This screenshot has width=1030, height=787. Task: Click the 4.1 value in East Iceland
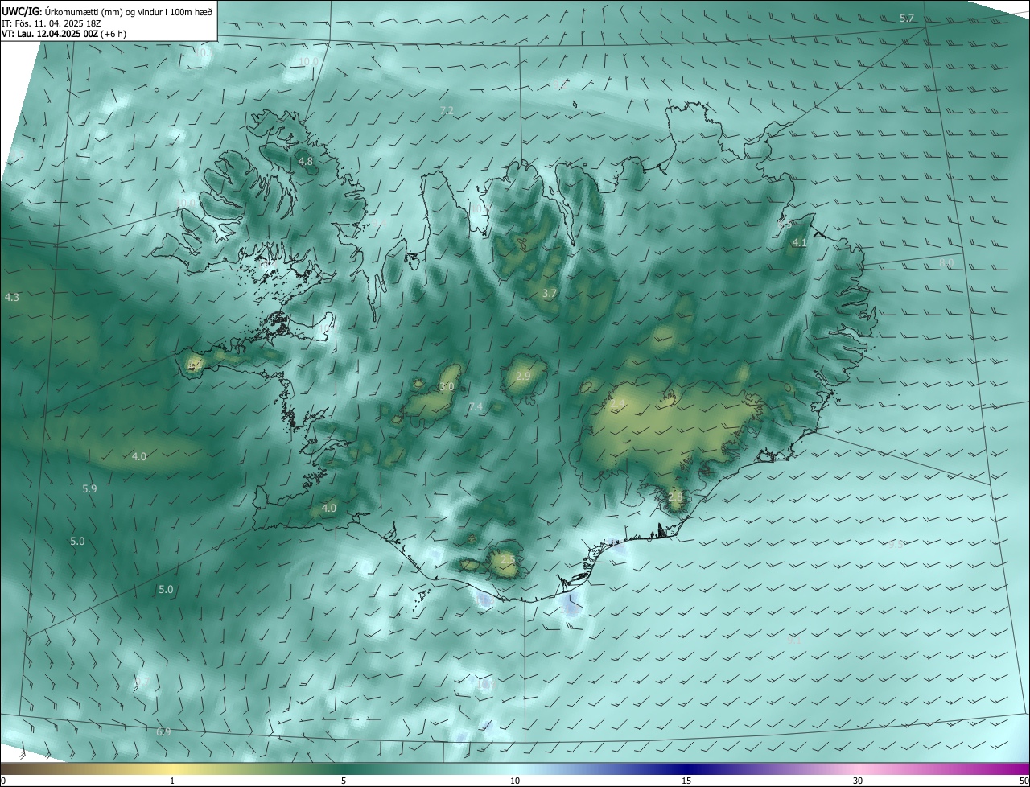tap(799, 242)
